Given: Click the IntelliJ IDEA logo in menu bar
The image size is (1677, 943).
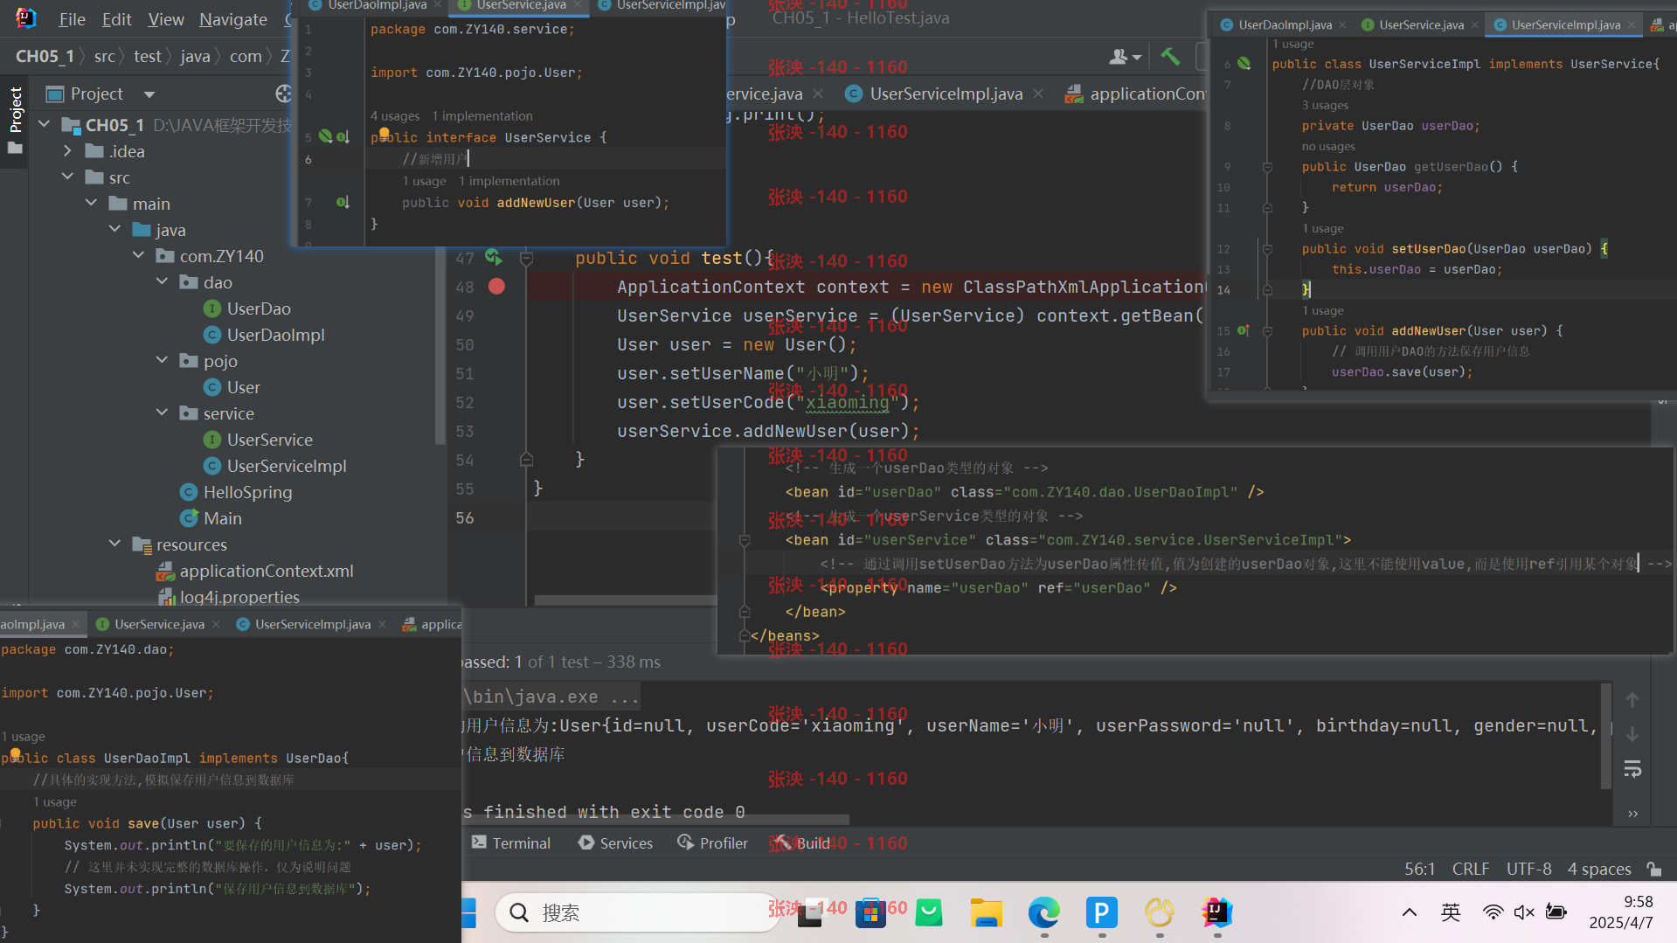Looking at the screenshot, I should 25,18.
